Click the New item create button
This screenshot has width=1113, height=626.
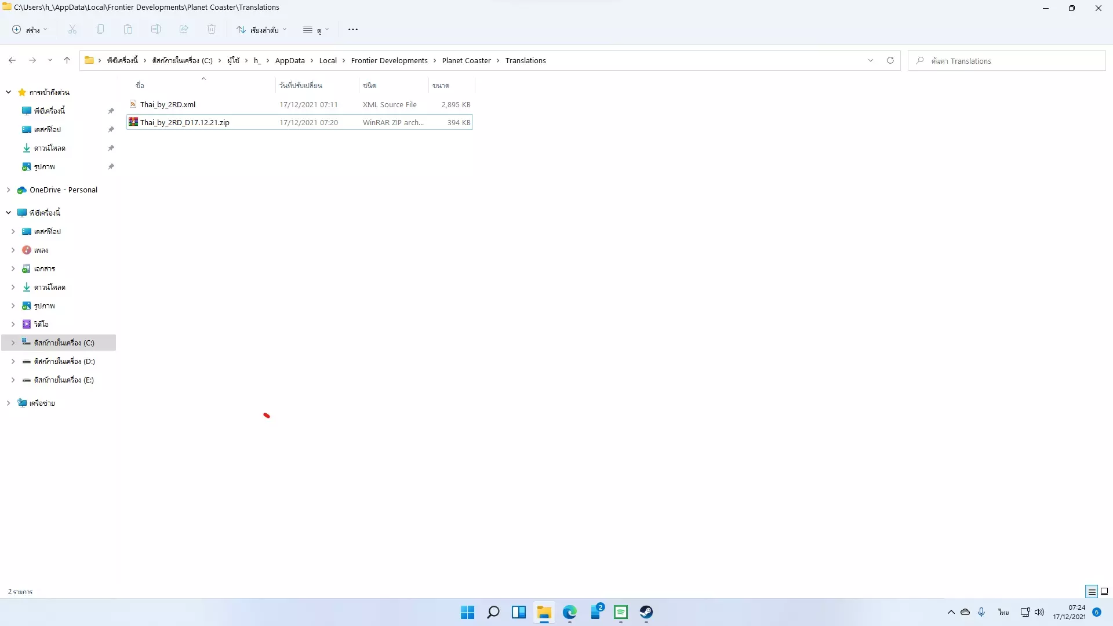point(30,30)
